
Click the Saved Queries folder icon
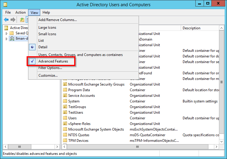(x=12, y=33)
